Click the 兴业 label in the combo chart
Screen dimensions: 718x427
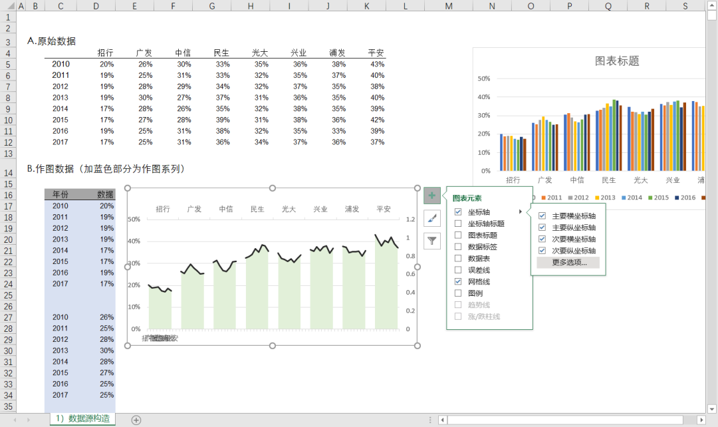(x=320, y=209)
